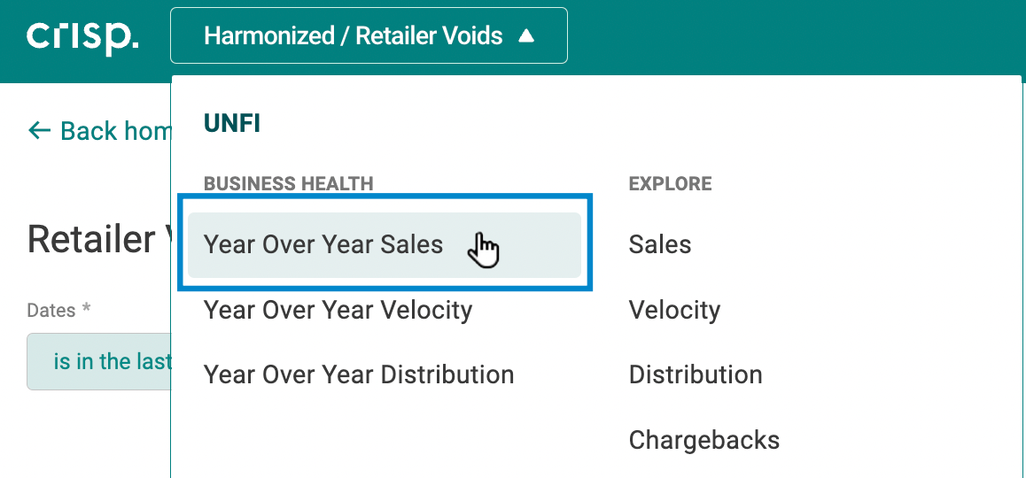
Task: Select Chargebacks in Explore list
Action: pyautogui.click(x=704, y=440)
